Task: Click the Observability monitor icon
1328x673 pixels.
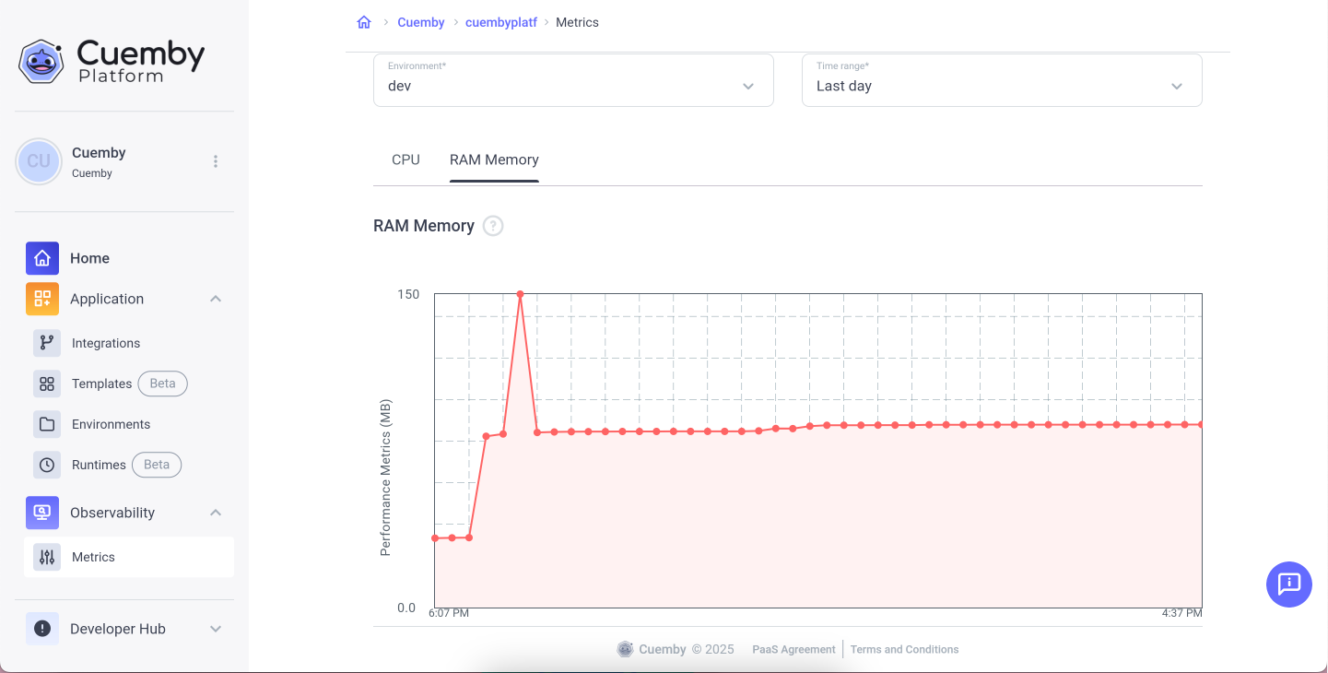Action: point(41,513)
